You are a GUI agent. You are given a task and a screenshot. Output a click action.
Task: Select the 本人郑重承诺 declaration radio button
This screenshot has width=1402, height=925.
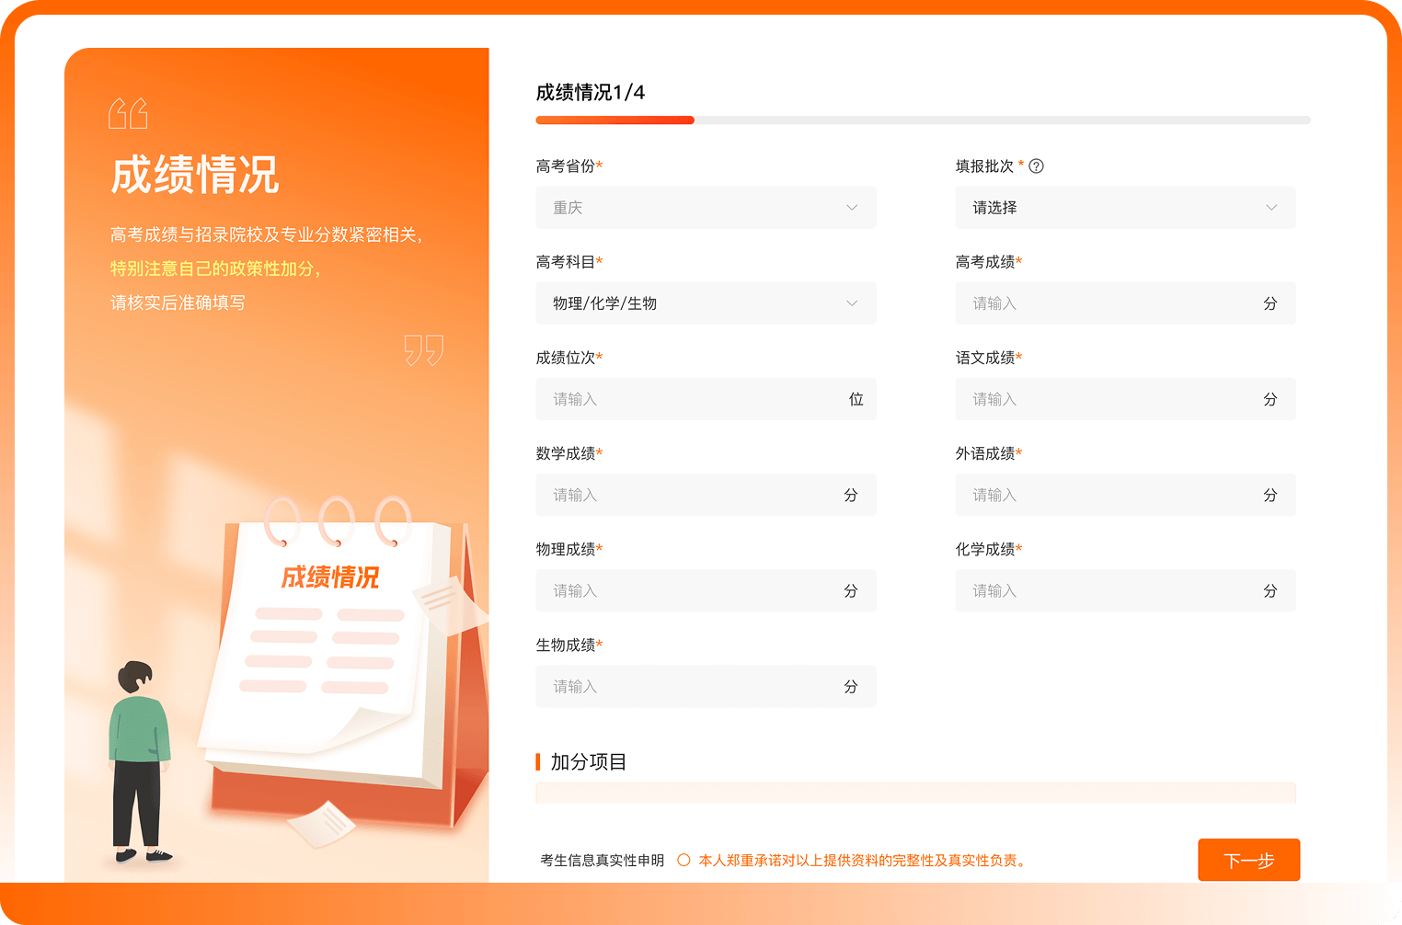(x=684, y=861)
